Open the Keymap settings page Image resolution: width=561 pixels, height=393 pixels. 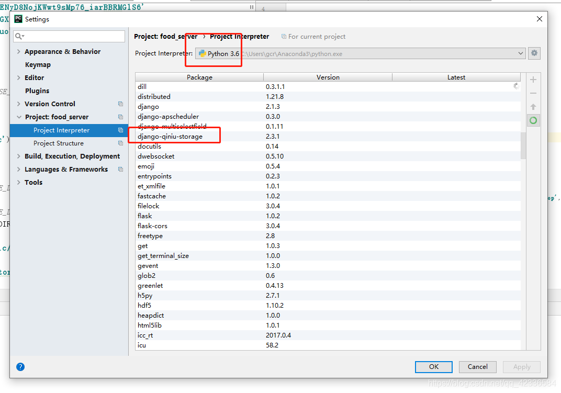click(x=38, y=65)
